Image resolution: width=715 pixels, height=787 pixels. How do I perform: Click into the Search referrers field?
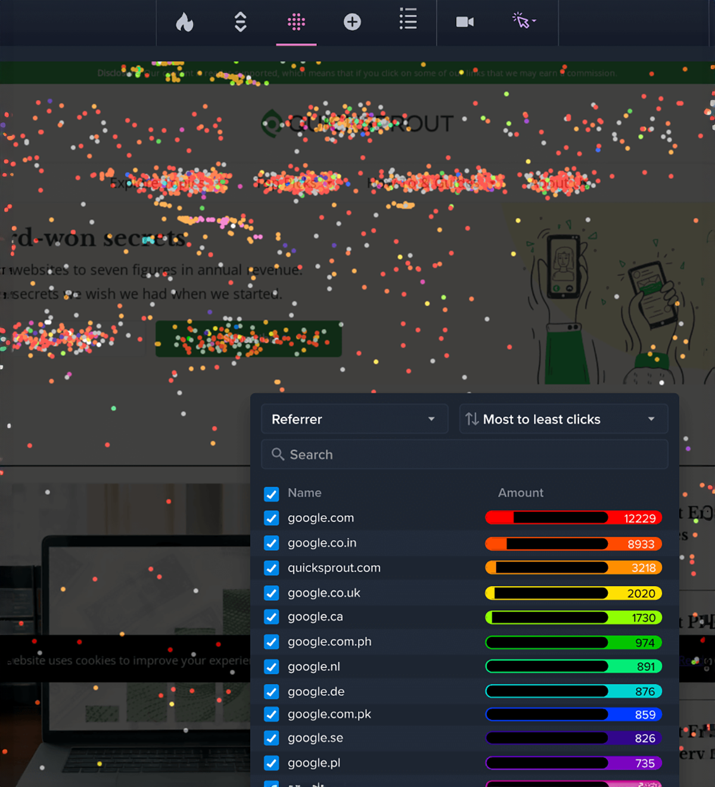click(471, 455)
